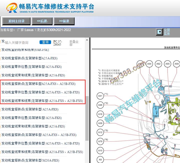The image size is (180, 163).
Task: Click connector label A10 in diagram
Action: [x=100, y=150]
